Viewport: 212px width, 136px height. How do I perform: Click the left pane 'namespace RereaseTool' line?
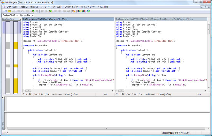click(36, 46)
